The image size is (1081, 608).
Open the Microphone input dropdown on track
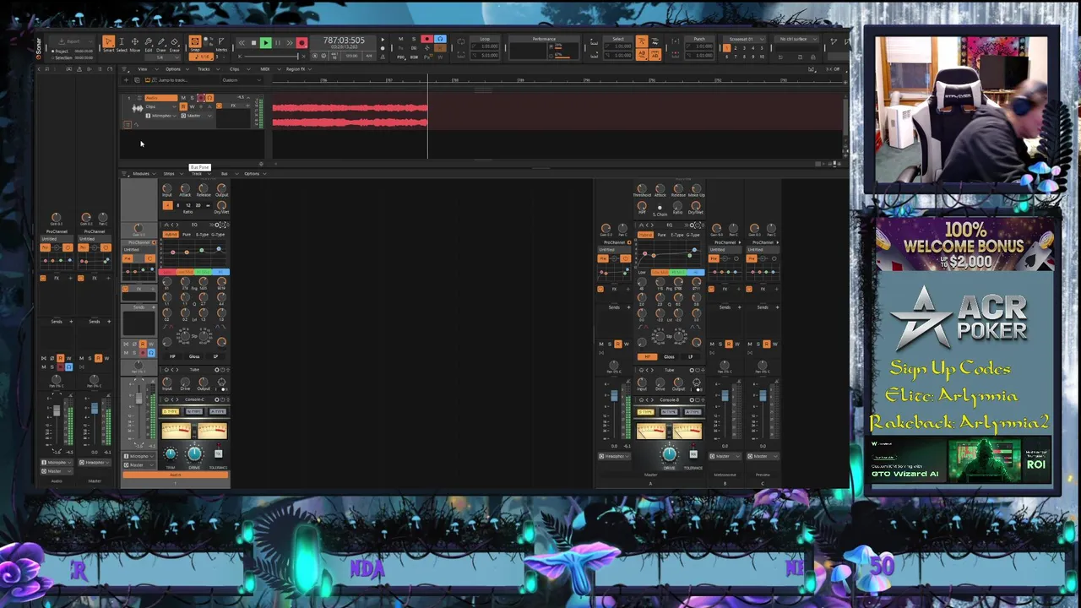pyautogui.click(x=160, y=116)
